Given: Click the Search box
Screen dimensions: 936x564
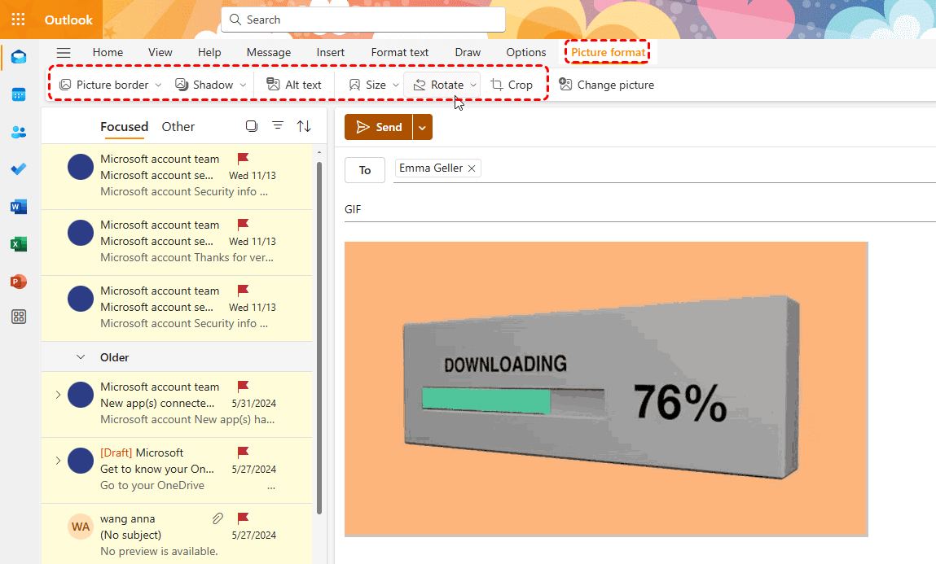Looking at the screenshot, I should 363,20.
